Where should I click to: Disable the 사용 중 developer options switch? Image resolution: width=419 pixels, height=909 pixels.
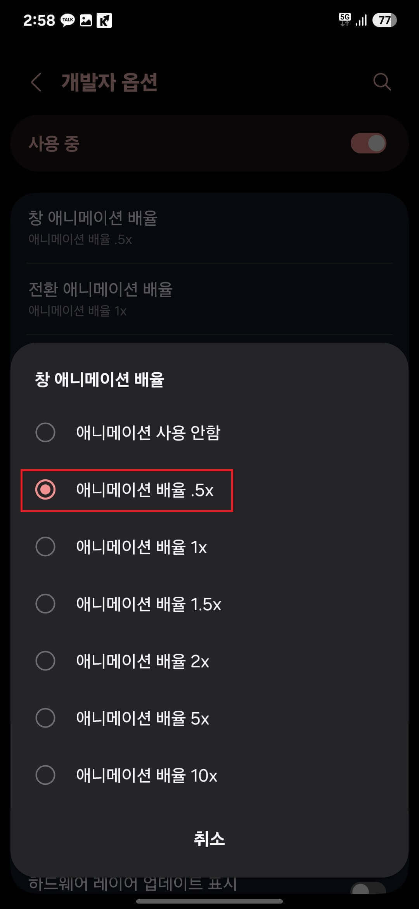point(368,143)
